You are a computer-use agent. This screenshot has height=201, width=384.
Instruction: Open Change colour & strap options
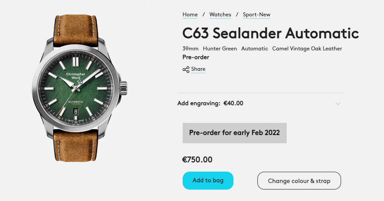299,181
